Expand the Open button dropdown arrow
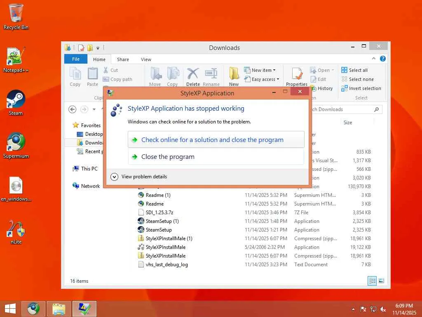This screenshot has width=422, height=317. (x=333, y=70)
